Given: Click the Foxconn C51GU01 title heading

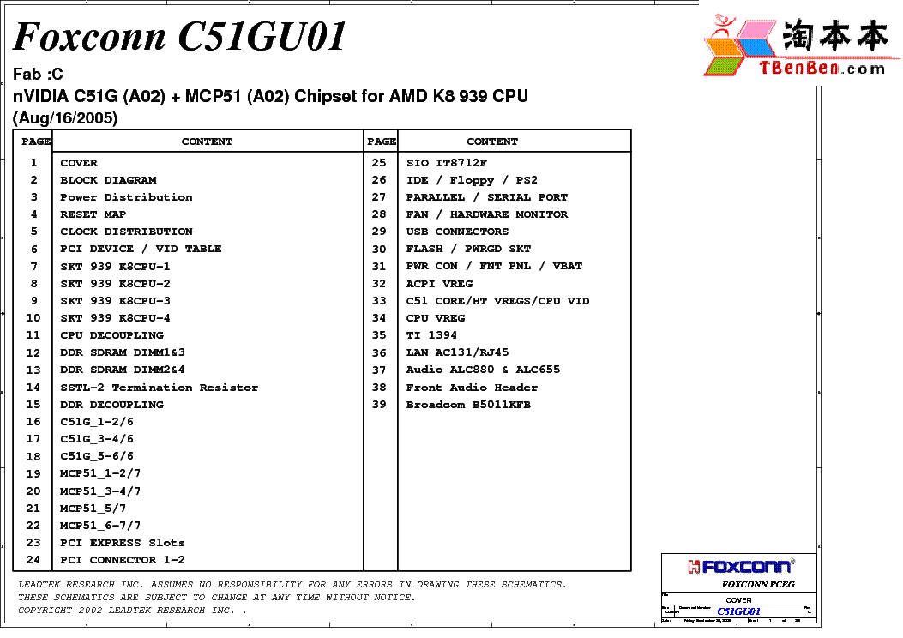Looking at the screenshot, I should (180, 36).
